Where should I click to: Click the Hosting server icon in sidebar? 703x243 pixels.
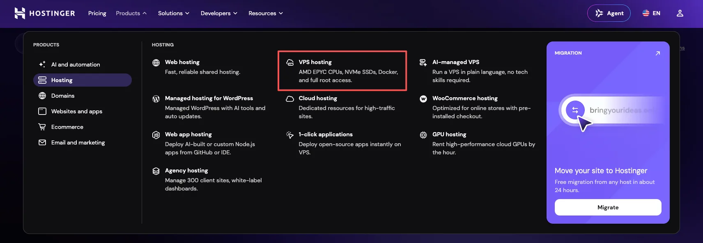42,80
